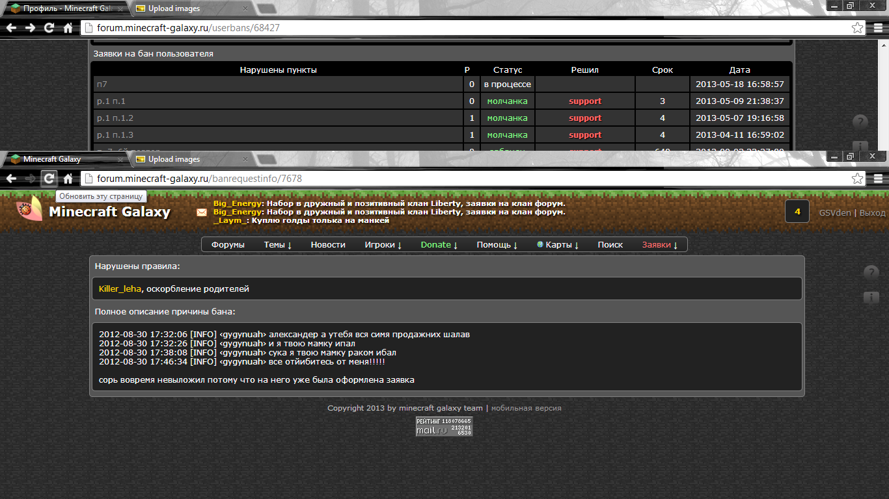Image resolution: width=889 pixels, height=499 pixels.
Task: Click forward arrow in upper browser window
Action: point(30,28)
